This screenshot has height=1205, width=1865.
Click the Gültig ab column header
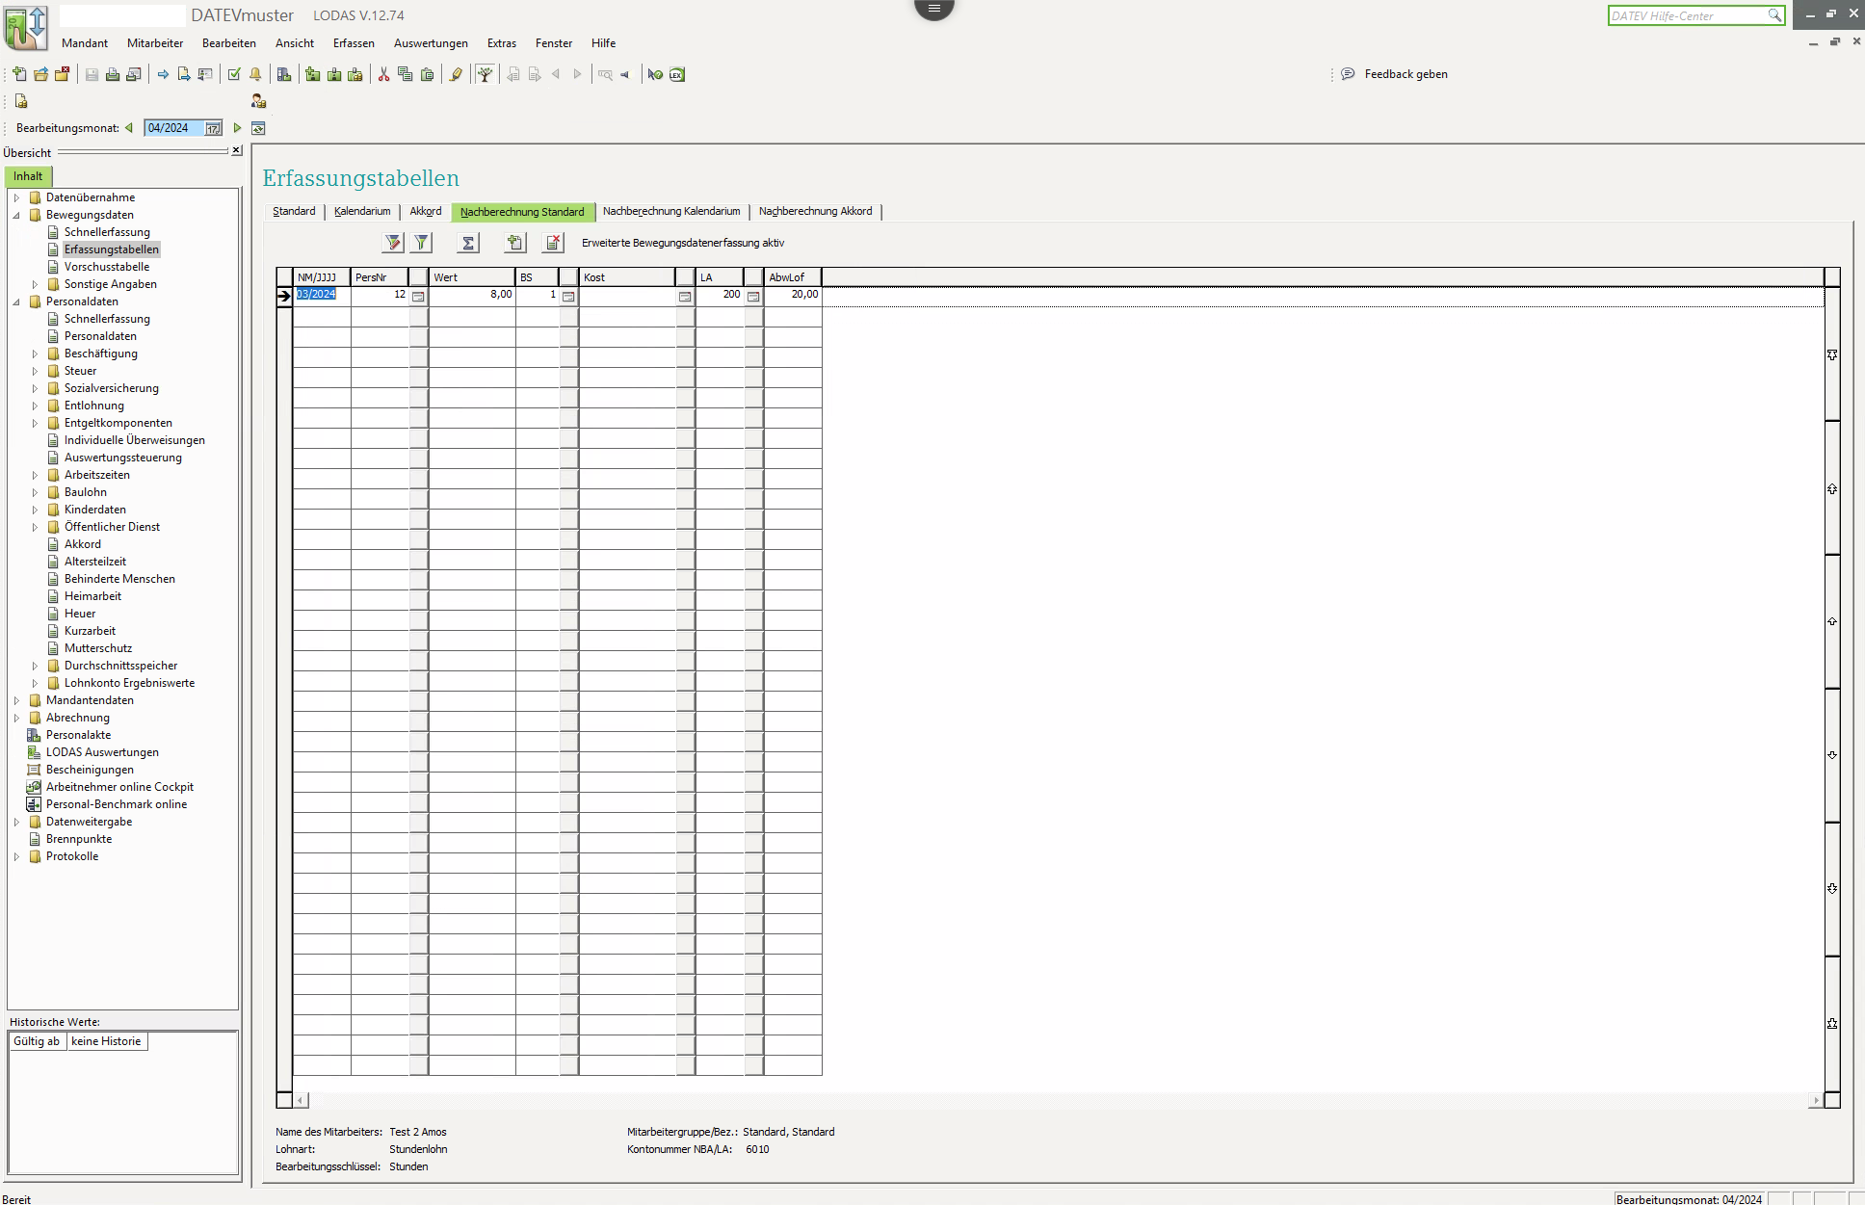pos(37,1041)
